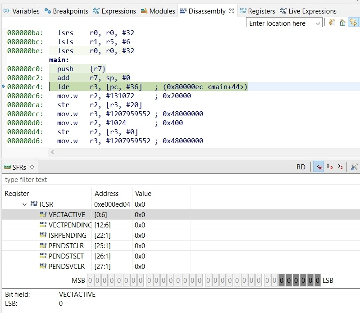Image resolution: width=360 pixels, height=313 pixels.
Task: Click the Register column header
Action: pos(47,194)
